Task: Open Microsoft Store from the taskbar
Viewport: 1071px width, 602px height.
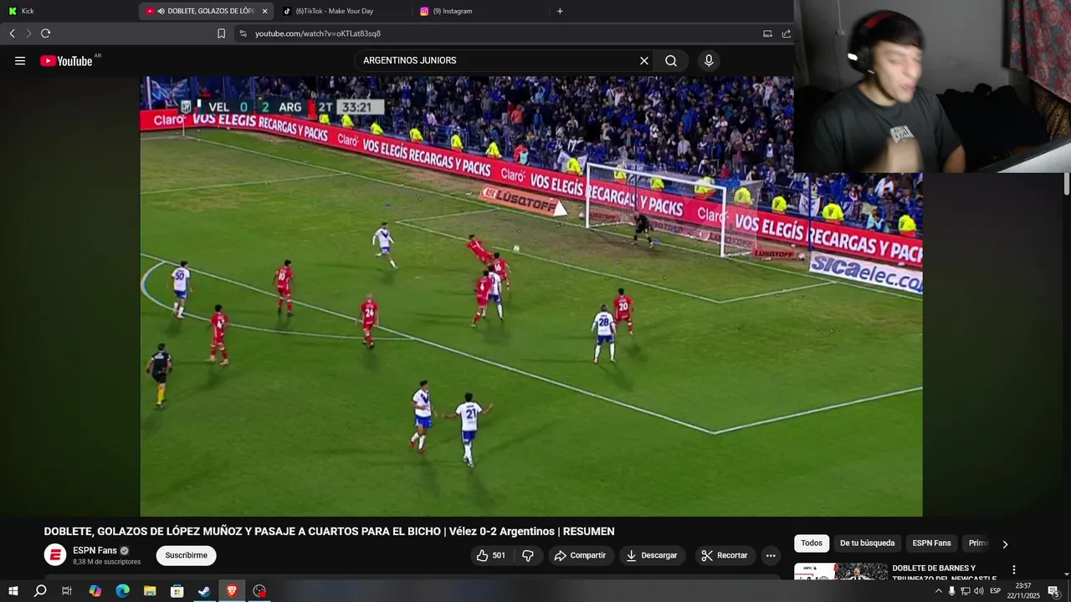Action: point(177,591)
